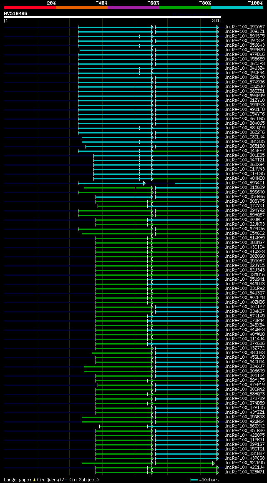The image size is (267, 483).
Task: Open hit UniRef100_A3Z772
Action: pos(244,349)
